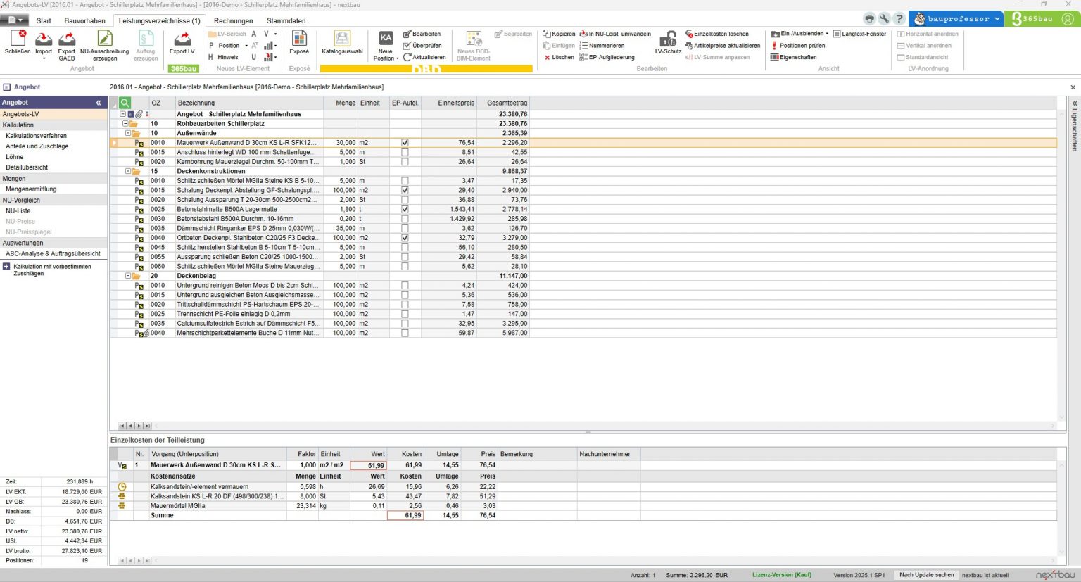Click the LV-Schutz lock icon
Screen dimensions: 1081x582
(668, 39)
